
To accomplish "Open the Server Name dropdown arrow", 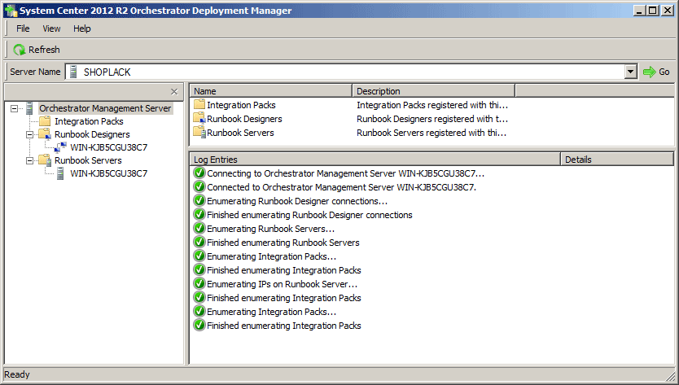I will coord(631,72).
